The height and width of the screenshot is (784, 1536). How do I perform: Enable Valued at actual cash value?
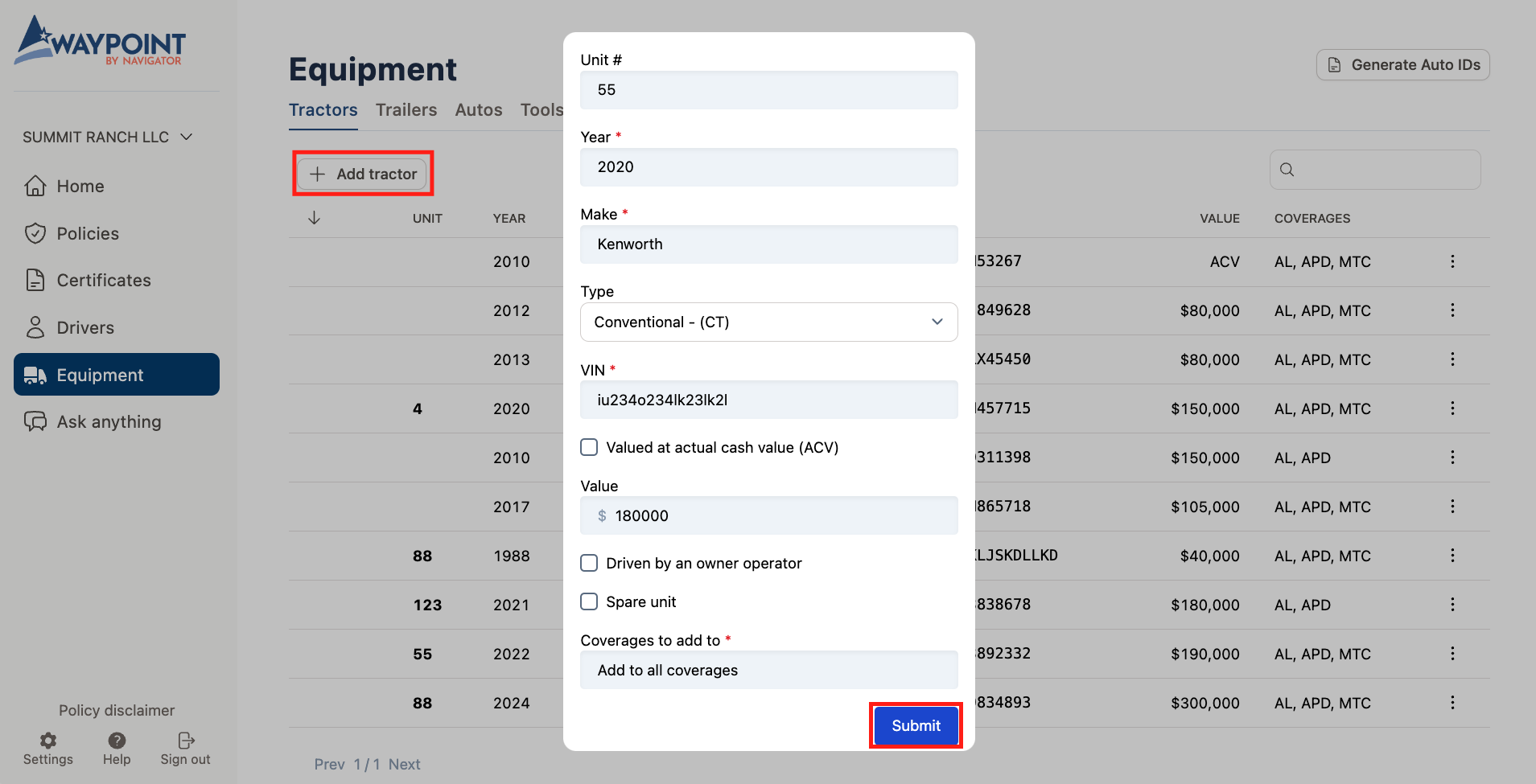pyautogui.click(x=589, y=447)
